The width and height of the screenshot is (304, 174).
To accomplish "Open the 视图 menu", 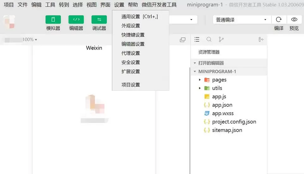I will coord(91,5).
